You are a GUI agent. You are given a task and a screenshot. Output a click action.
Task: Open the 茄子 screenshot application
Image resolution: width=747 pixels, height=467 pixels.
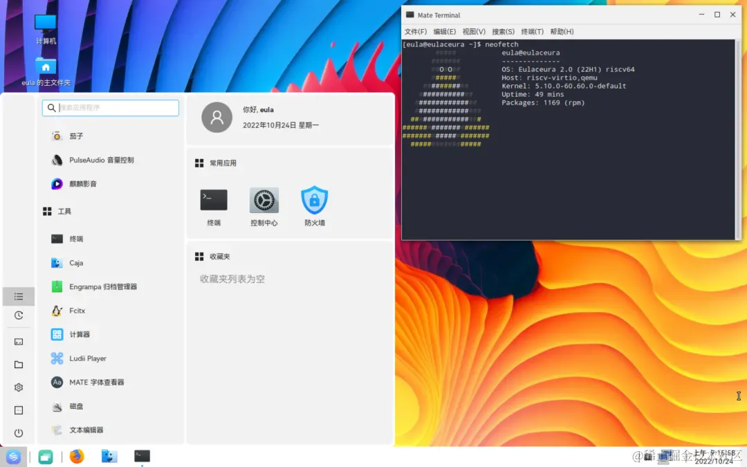click(76, 136)
